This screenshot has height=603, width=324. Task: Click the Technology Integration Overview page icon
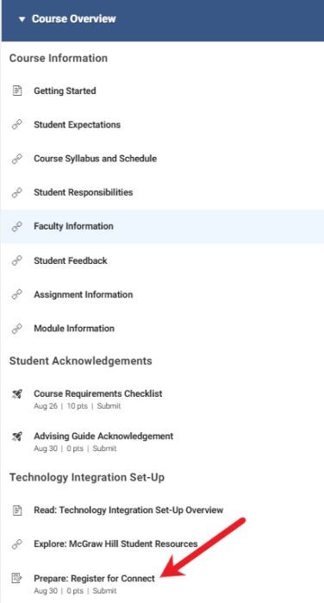tap(17, 511)
